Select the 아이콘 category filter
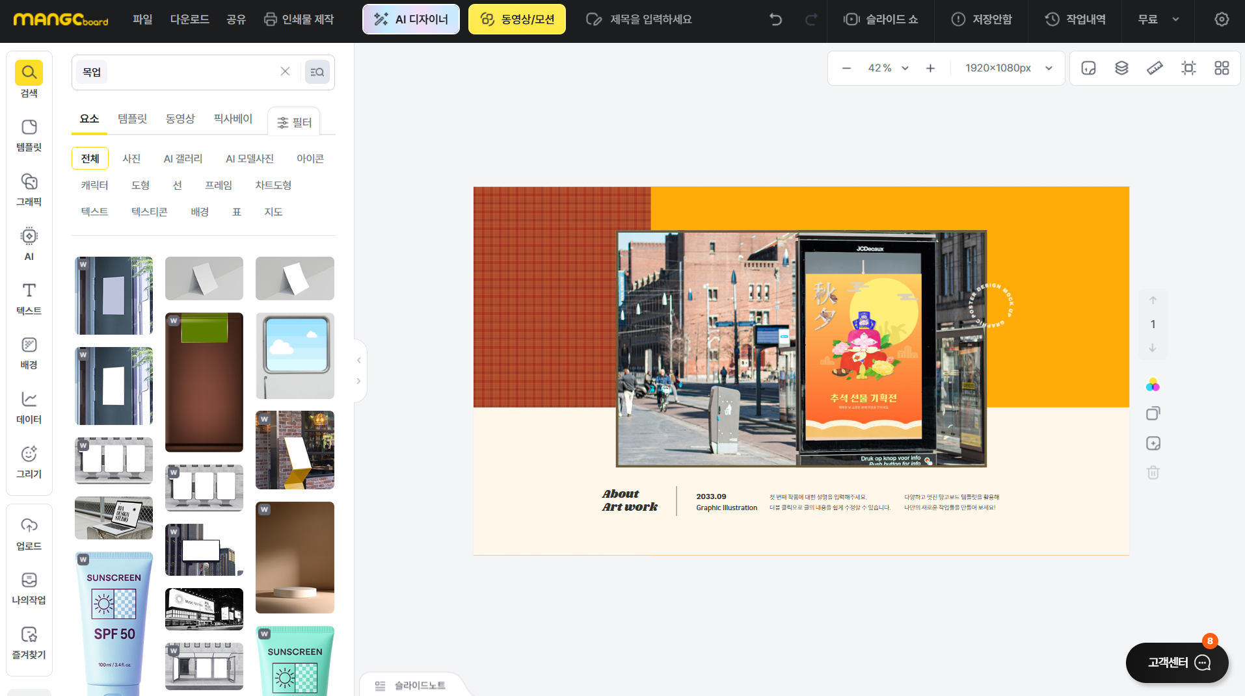Viewport: 1245px width, 696px height. click(x=310, y=159)
